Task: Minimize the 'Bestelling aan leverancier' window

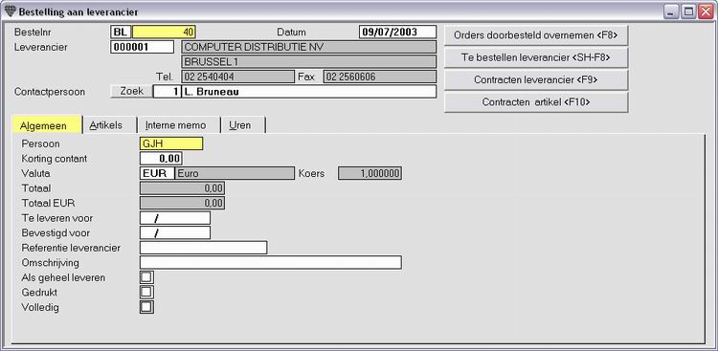Action: tap(671, 11)
